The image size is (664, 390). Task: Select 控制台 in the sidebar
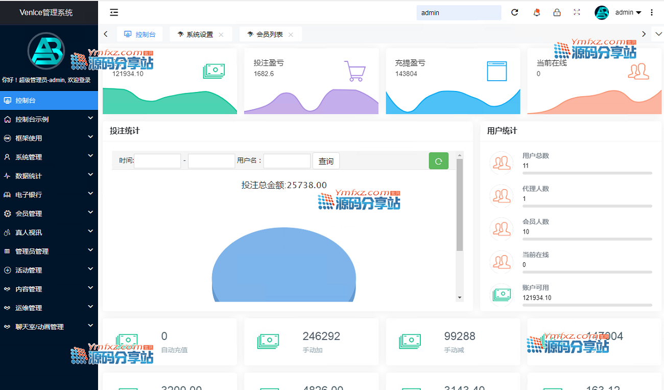49,100
